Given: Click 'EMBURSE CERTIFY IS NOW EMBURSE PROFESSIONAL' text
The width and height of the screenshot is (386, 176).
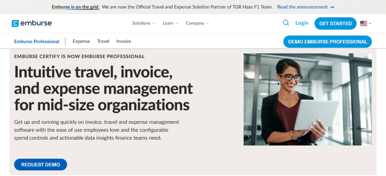Looking at the screenshot, I should click(x=79, y=56).
